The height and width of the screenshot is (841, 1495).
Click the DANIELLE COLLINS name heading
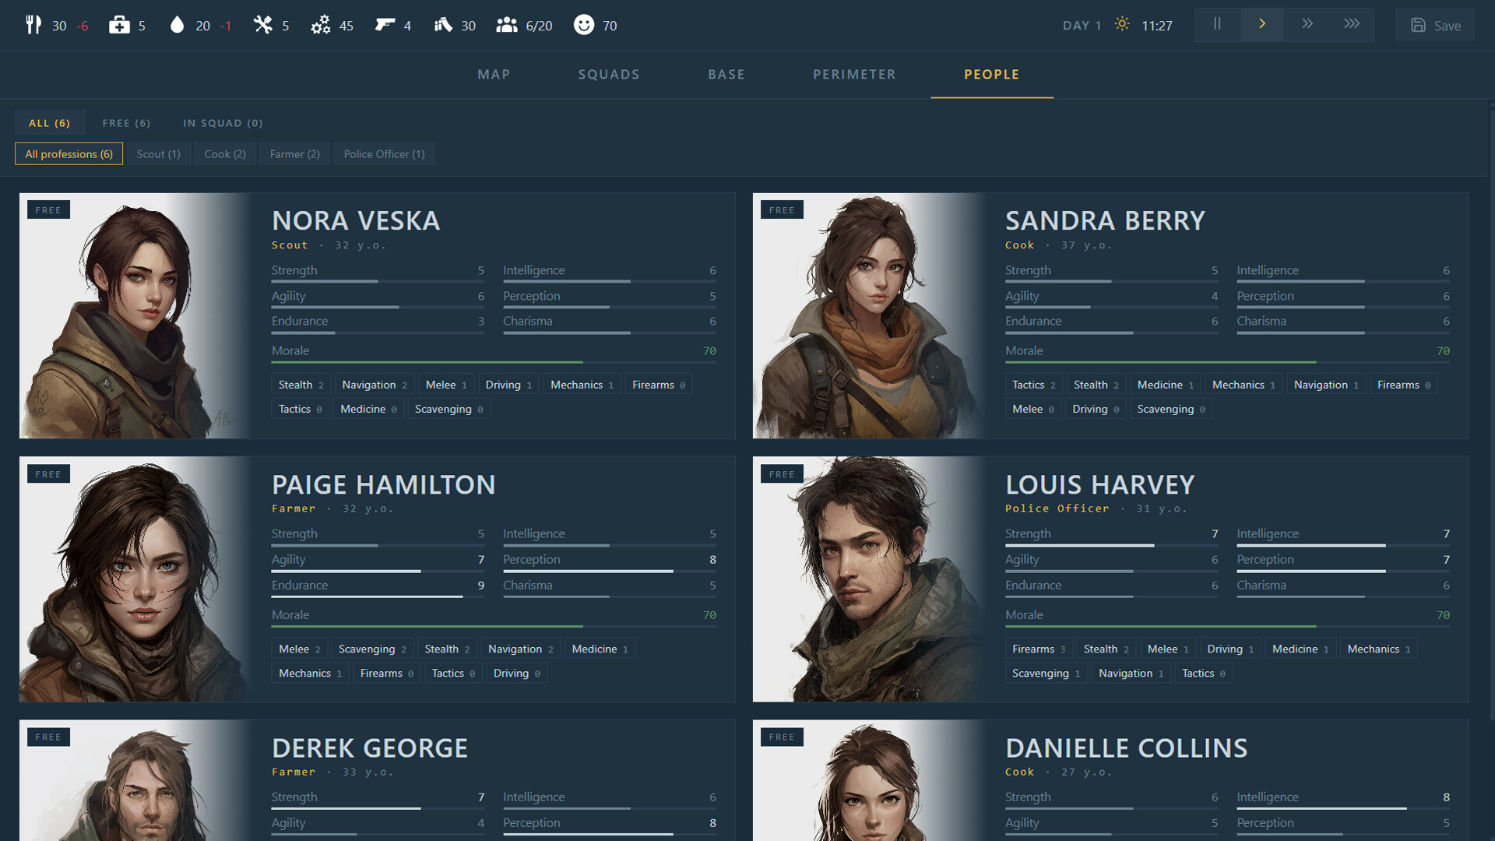(x=1126, y=748)
